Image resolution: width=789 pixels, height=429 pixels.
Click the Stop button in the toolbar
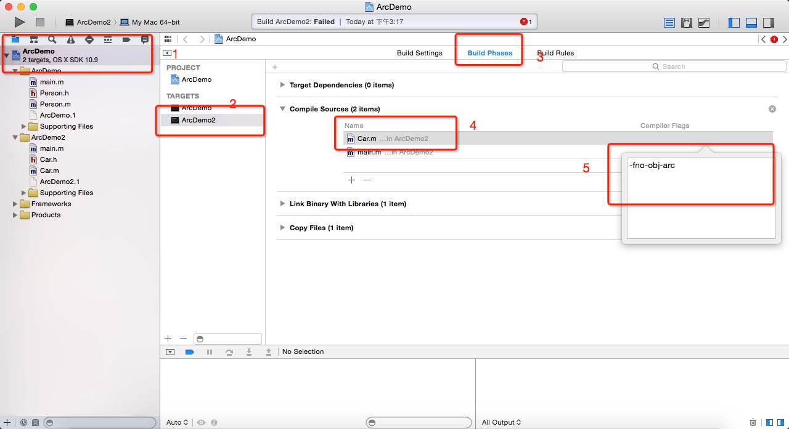pos(40,22)
